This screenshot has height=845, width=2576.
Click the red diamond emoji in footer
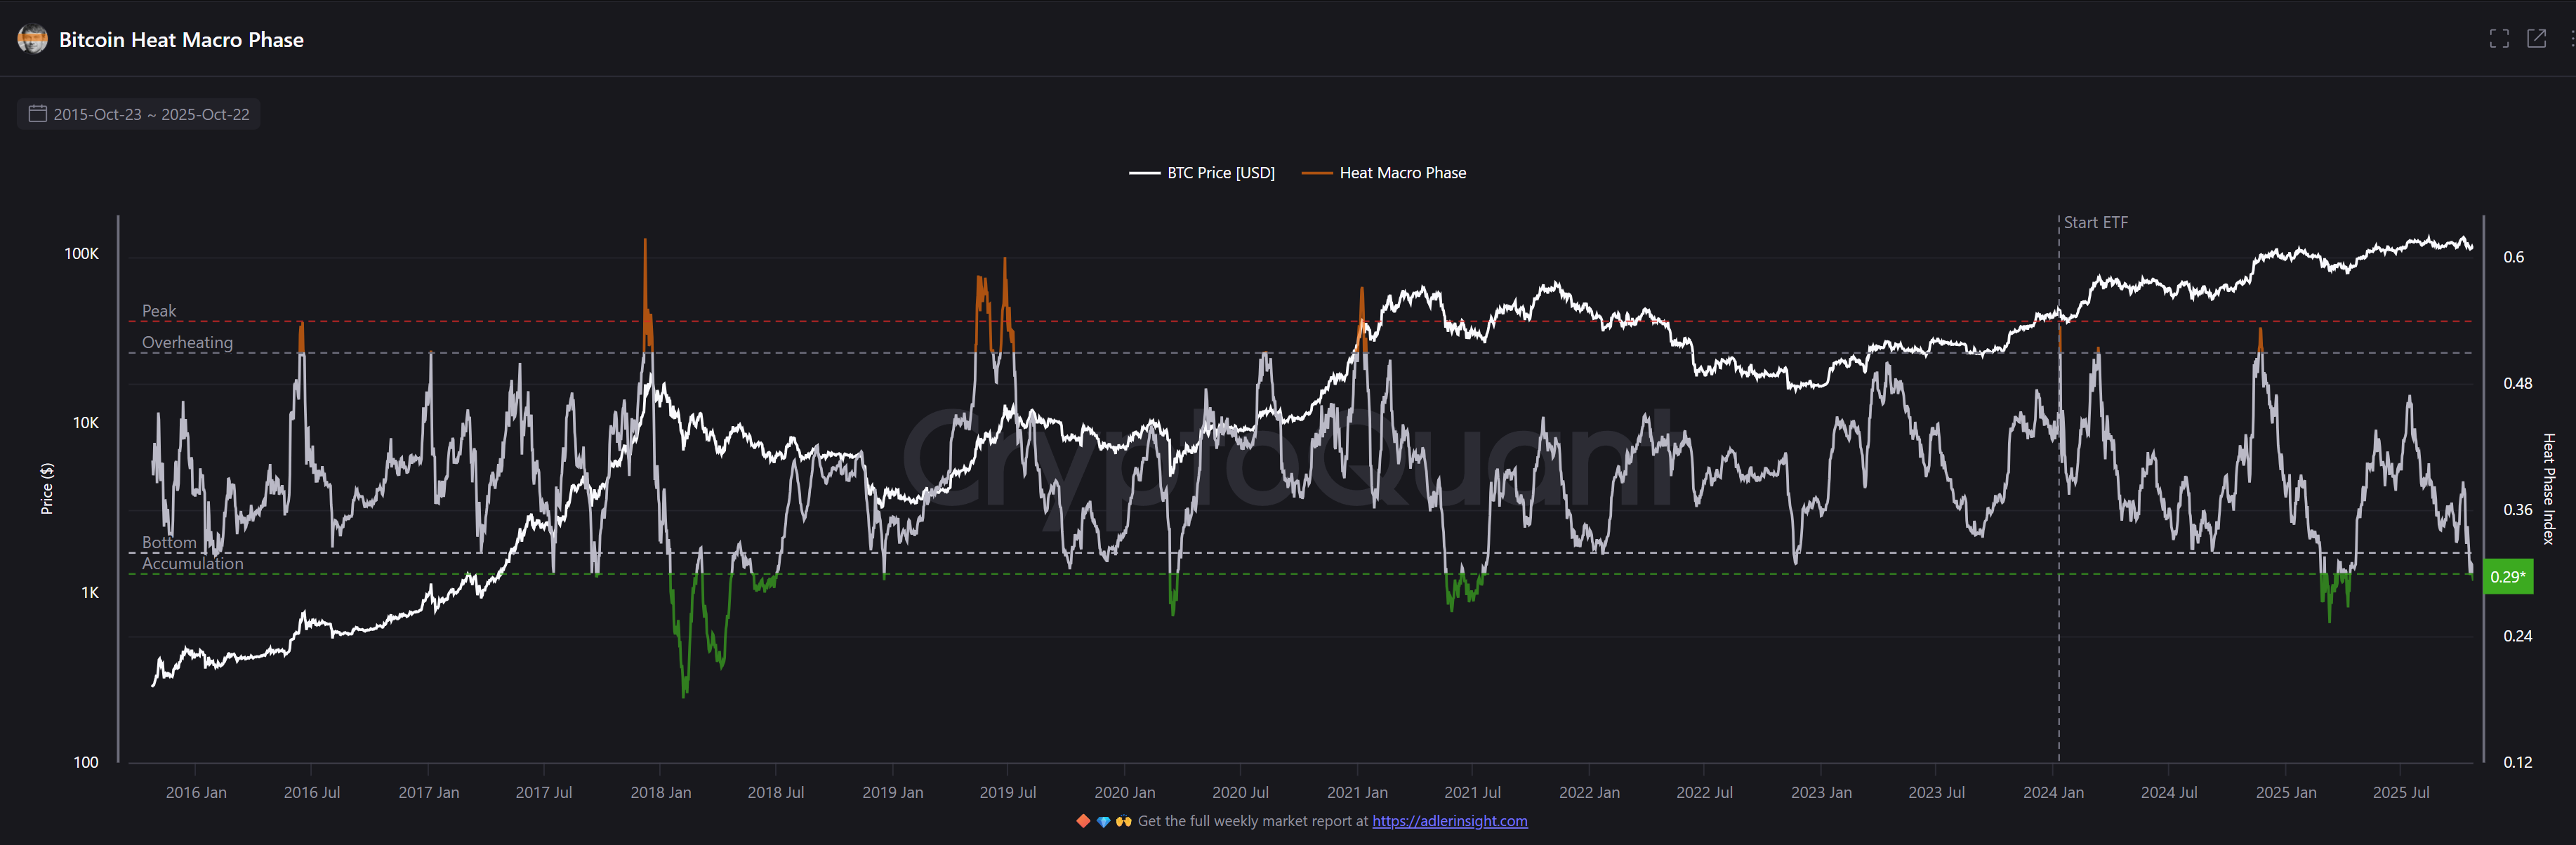pos(1083,821)
